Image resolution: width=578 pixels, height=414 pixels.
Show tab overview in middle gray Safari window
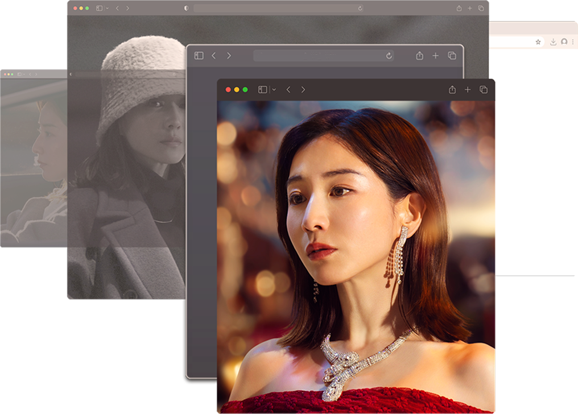pyautogui.click(x=452, y=56)
